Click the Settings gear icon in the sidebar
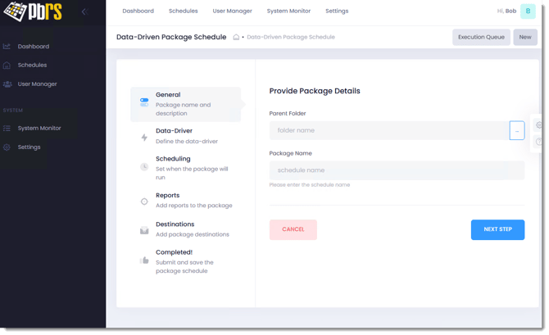 [x=7, y=147]
